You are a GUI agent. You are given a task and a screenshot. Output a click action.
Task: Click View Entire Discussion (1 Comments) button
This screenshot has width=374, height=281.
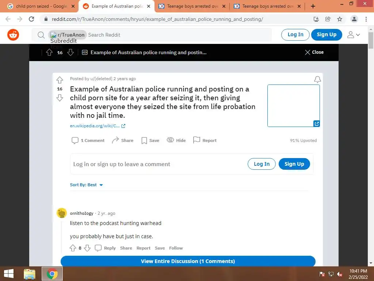[188, 261]
